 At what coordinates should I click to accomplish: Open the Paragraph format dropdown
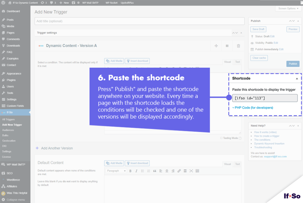pos(116,171)
